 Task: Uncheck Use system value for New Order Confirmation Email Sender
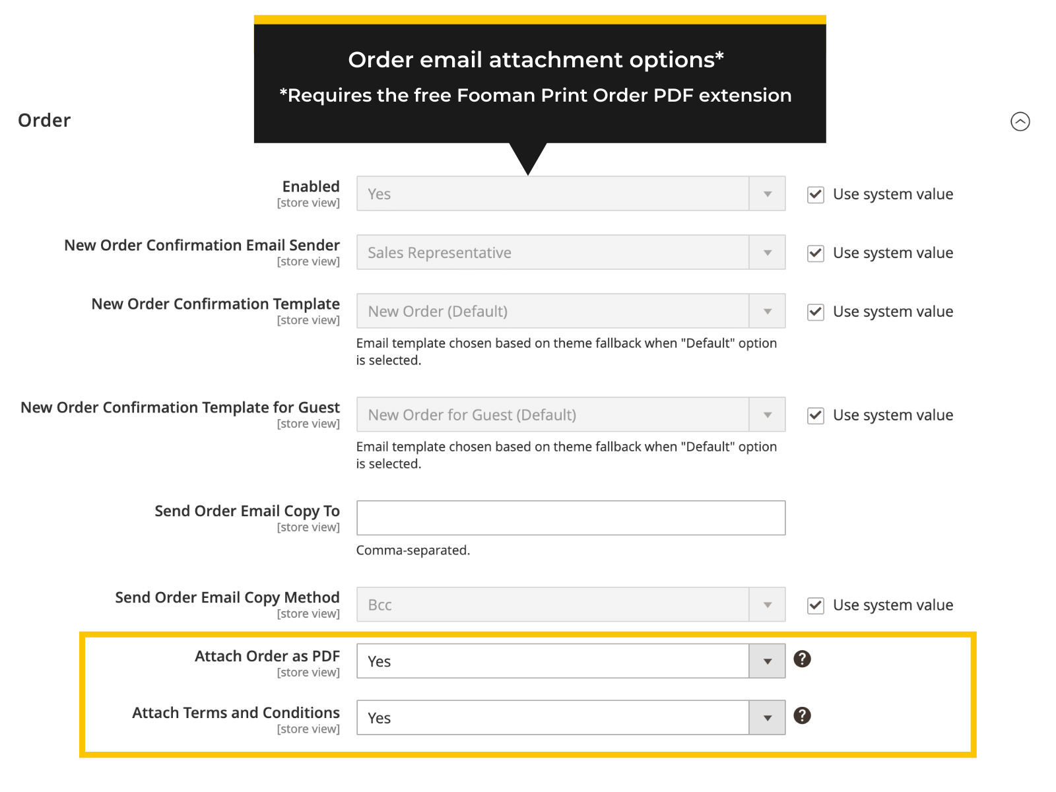click(815, 253)
